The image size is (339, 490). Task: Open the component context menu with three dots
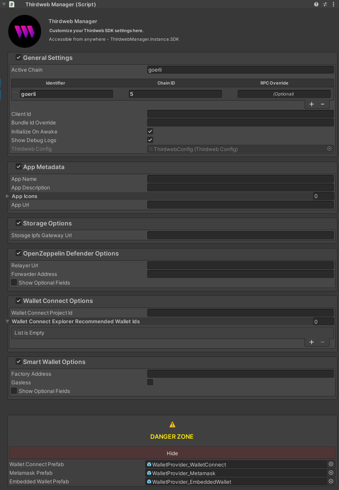point(334,4)
